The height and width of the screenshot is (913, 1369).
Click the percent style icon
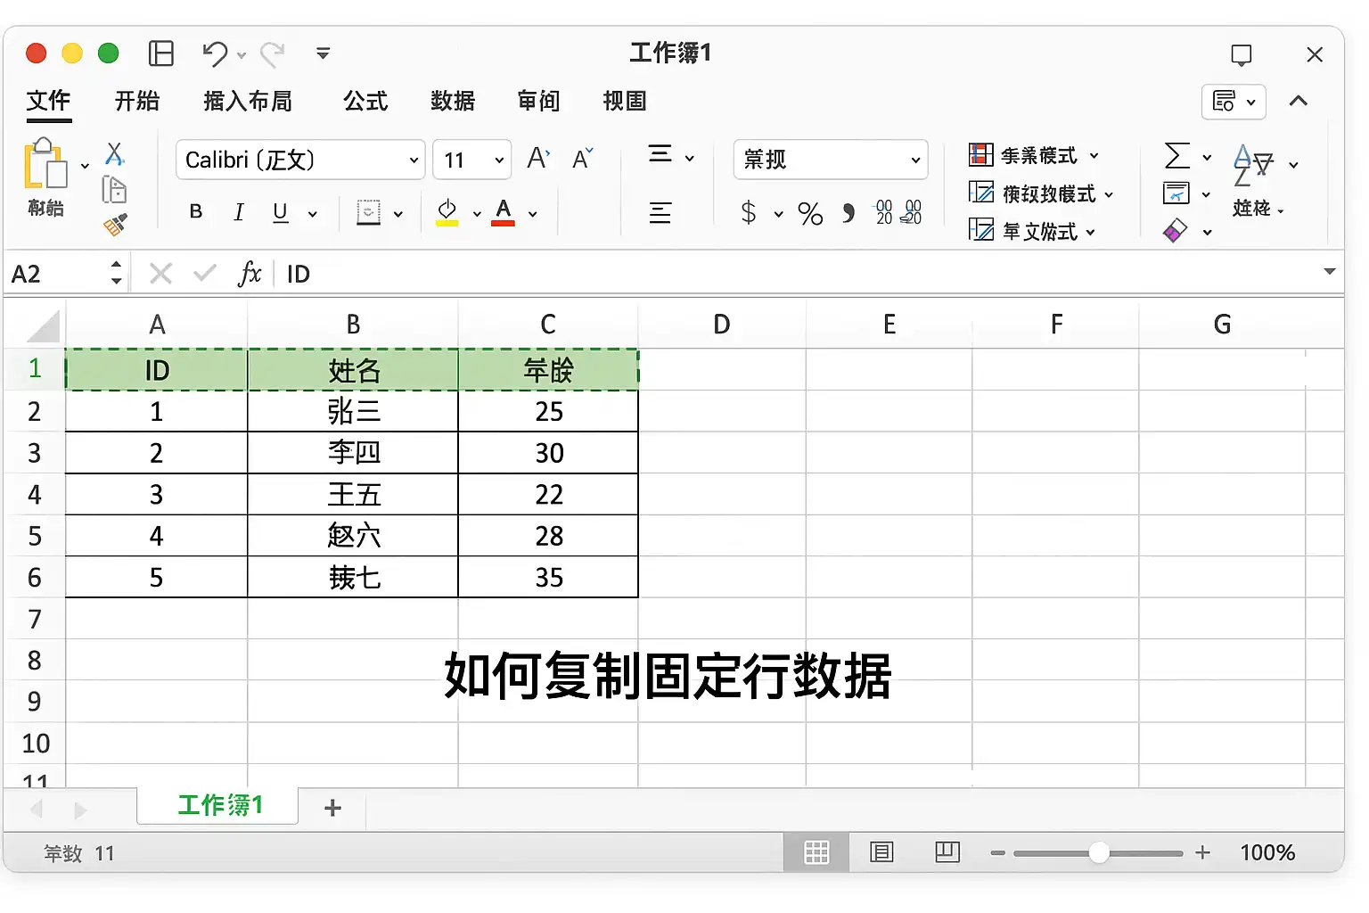(x=810, y=213)
